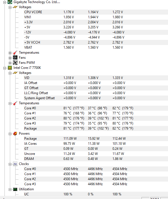
Task: Click the Clocks waveform icon
Action: tap(15, 164)
